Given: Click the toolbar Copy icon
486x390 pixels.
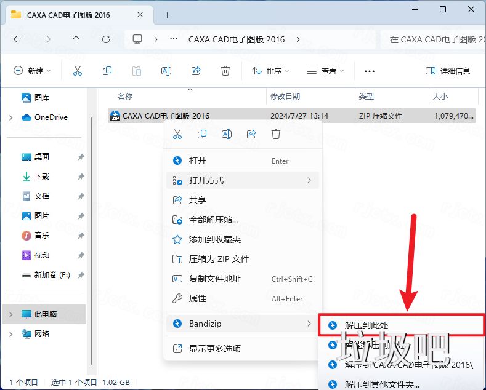Looking at the screenshot, I should click(107, 71).
